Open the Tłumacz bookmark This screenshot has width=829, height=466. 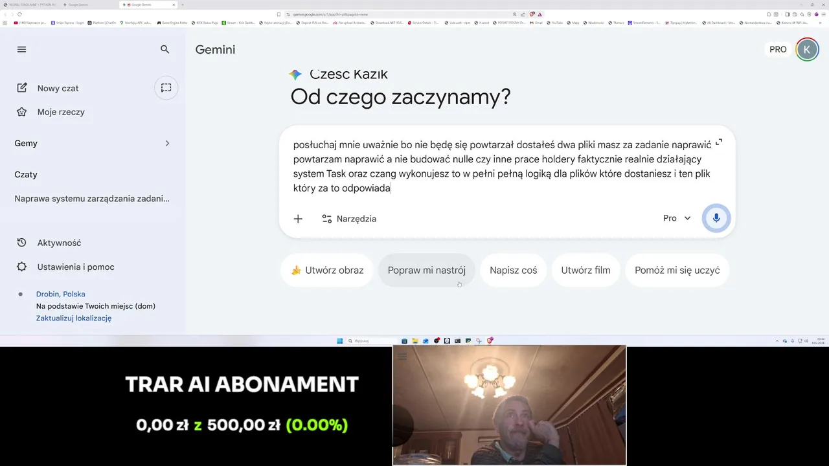(616, 23)
